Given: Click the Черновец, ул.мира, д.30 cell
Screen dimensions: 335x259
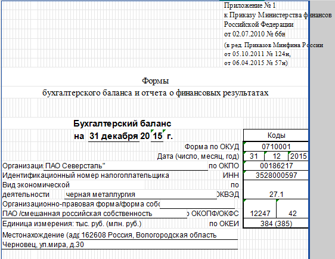Looking at the screenshot, I should (x=120, y=245).
